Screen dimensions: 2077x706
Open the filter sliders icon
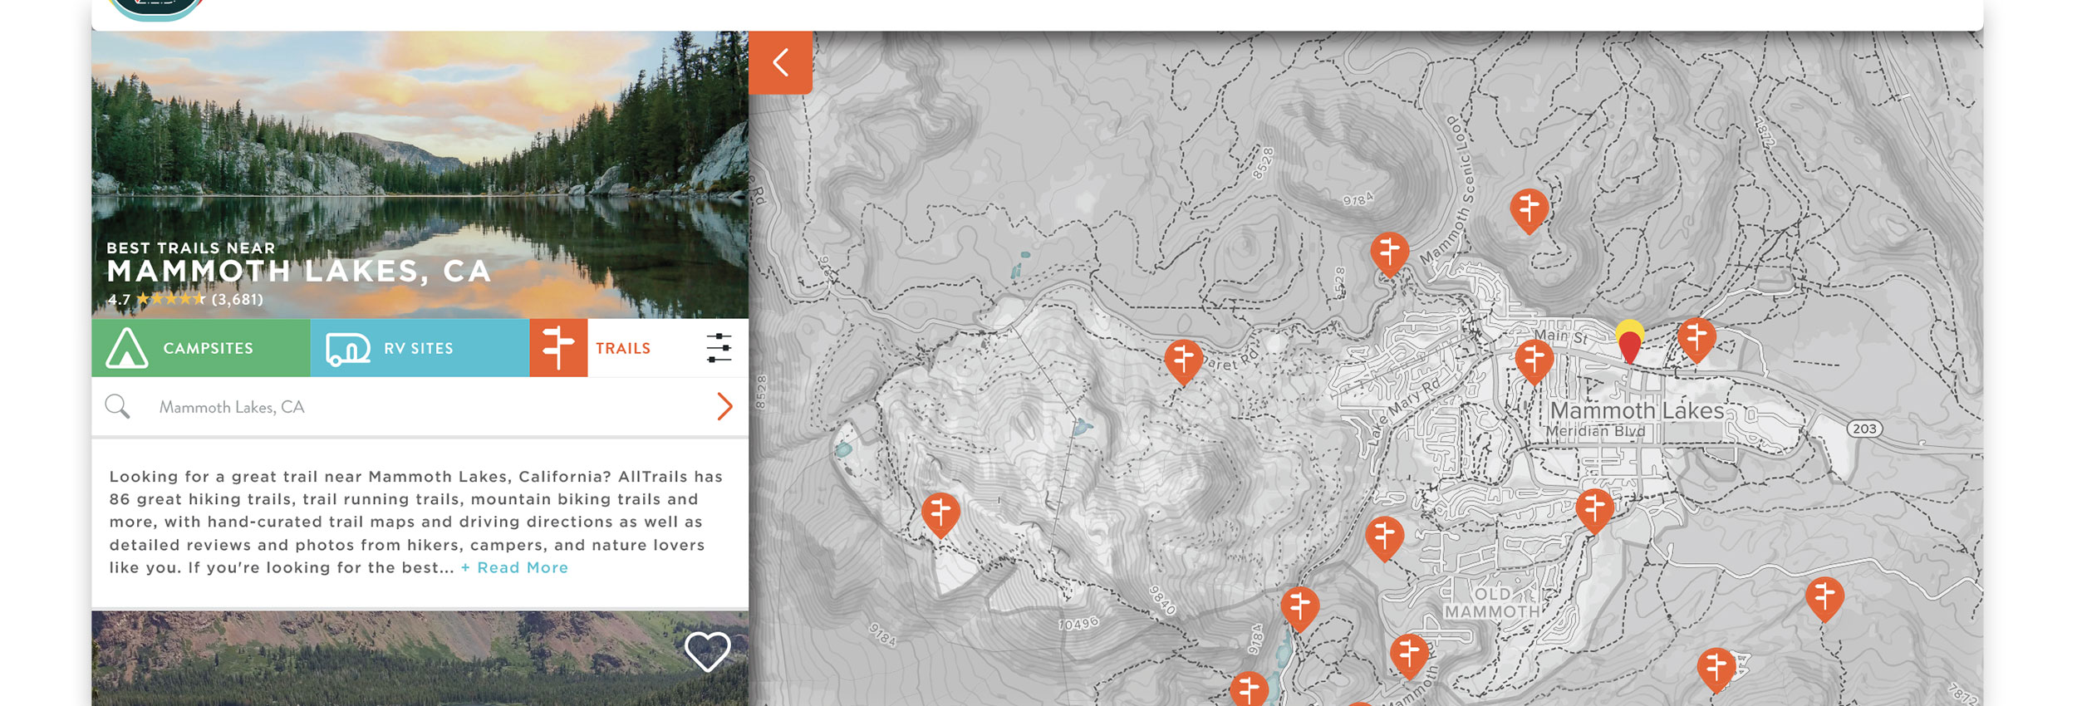tap(719, 348)
